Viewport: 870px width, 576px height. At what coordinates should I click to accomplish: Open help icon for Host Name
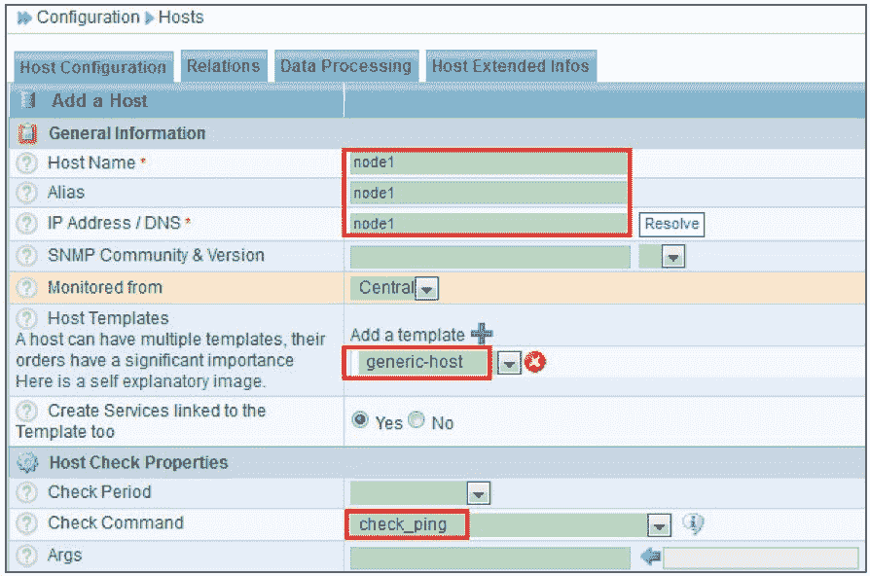[28, 163]
